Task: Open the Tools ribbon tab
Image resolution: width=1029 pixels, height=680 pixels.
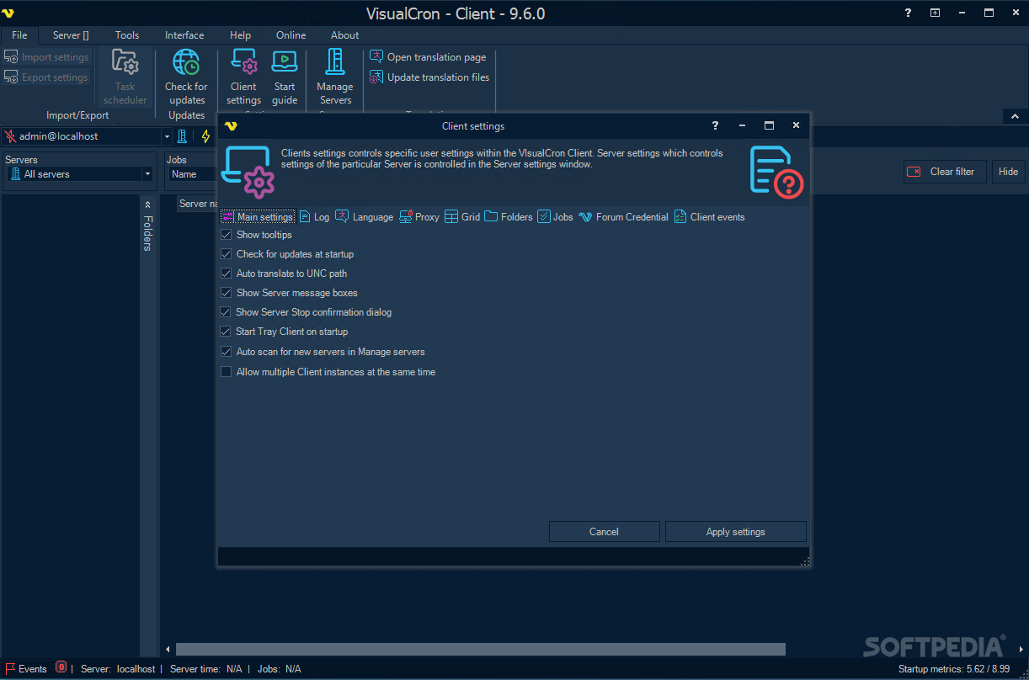Action: click(x=127, y=35)
